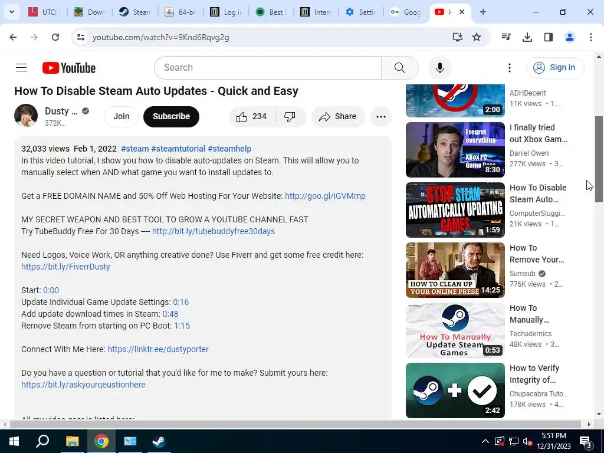Click the Sign in button

555,68
